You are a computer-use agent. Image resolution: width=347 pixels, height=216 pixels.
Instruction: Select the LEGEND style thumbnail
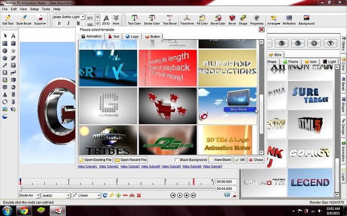310,183
